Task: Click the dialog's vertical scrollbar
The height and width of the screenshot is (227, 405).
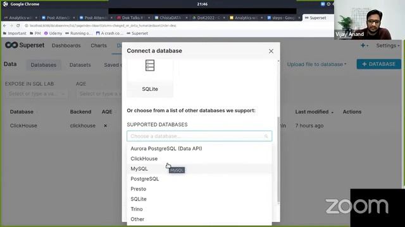Action: (x=278, y=160)
